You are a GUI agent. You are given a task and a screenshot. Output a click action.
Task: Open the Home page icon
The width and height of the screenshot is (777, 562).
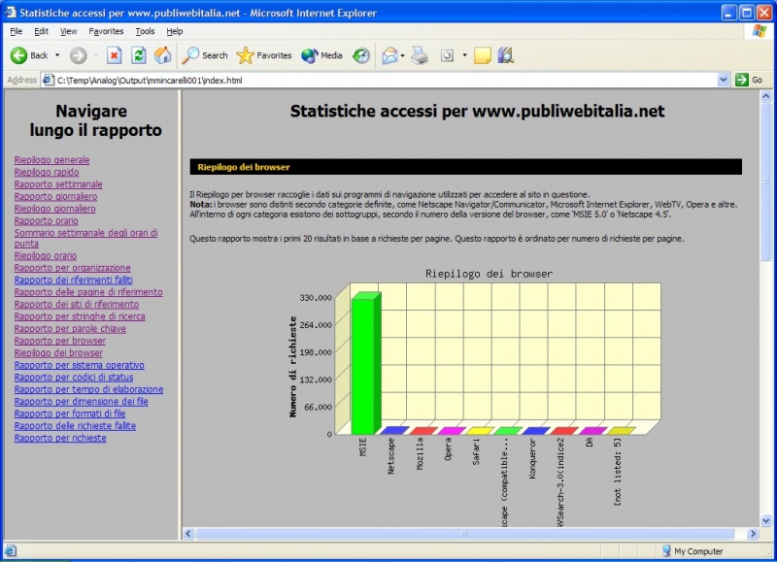[162, 55]
